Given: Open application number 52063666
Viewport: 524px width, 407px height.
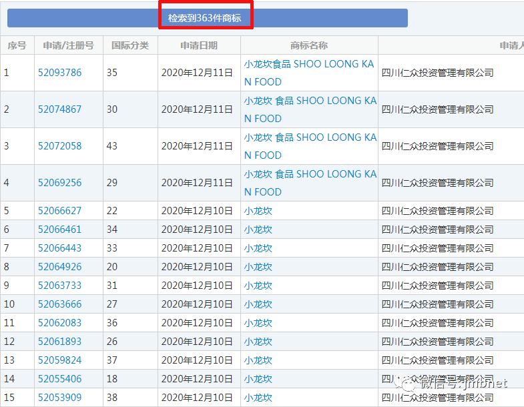Looking at the screenshot, I should [59, 304].
